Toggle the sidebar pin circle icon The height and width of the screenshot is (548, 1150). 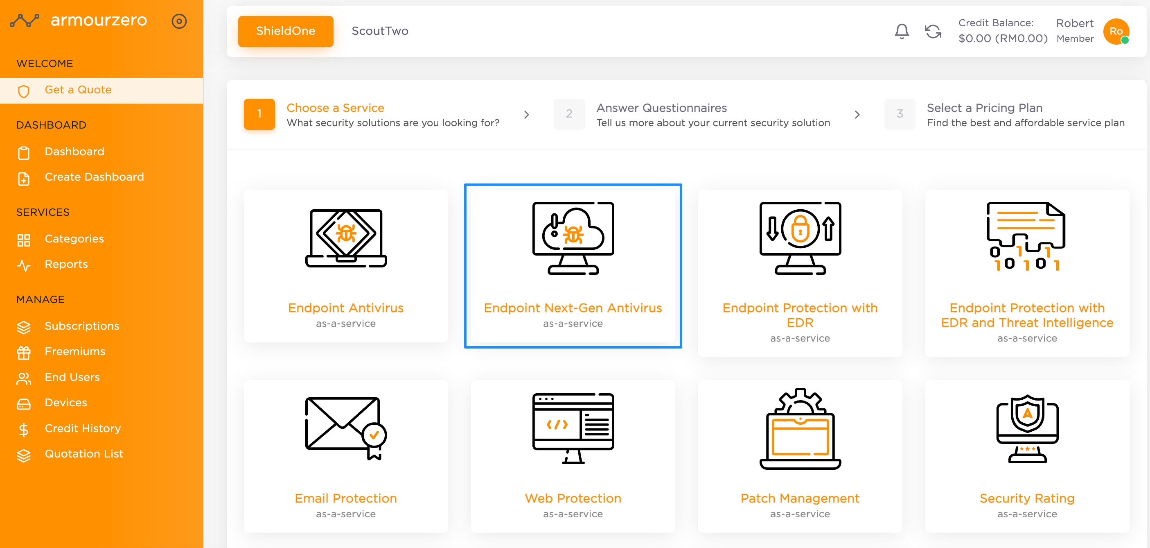pyautogui.click(x=179, y=21)
